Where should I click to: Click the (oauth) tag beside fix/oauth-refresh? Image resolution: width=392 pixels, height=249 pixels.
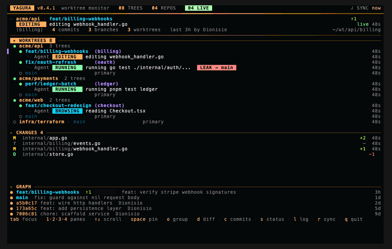(x=105, y=62)
